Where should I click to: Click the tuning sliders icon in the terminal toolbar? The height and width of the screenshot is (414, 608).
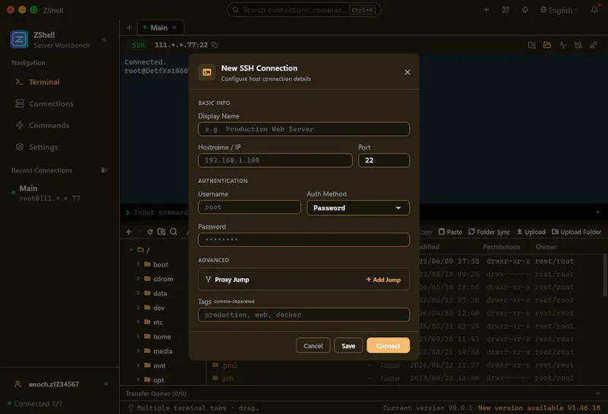pyautogui.click(x=578, y=45)
